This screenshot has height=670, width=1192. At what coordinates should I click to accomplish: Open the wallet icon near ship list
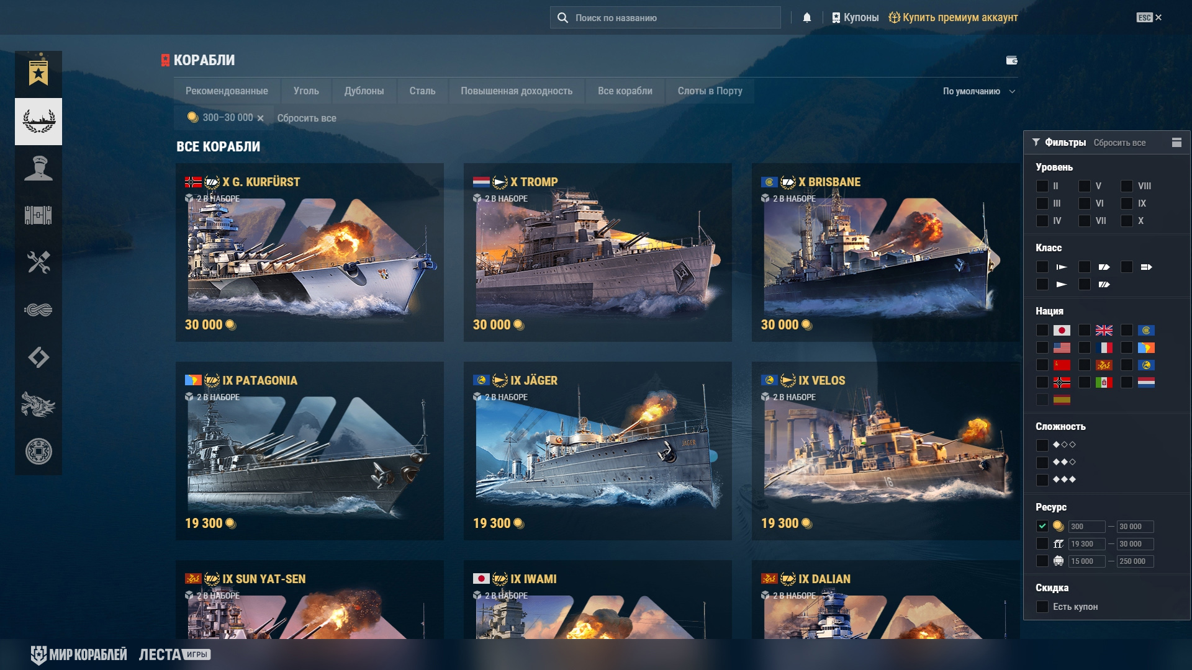(x=1011, y=60)
